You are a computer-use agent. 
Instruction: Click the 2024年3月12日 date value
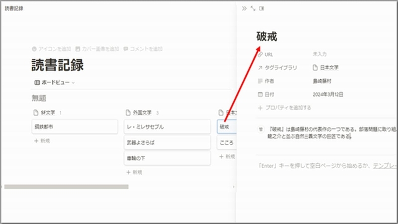click(328, 95)
